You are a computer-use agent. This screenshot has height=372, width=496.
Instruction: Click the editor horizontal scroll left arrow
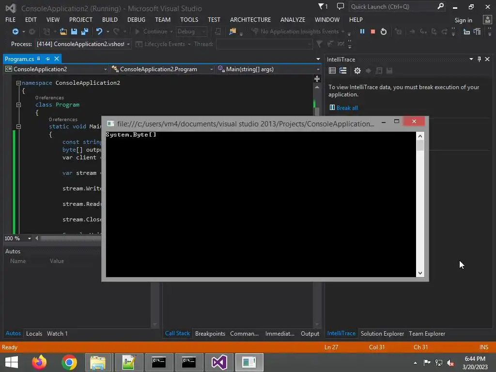coord(37,238)
